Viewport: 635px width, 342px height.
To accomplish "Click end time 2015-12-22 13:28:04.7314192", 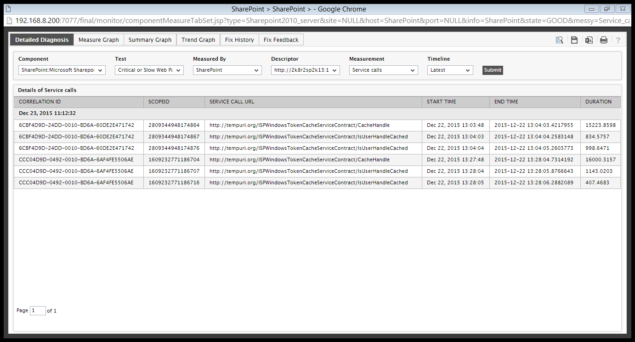I will [x=534, y=160].
